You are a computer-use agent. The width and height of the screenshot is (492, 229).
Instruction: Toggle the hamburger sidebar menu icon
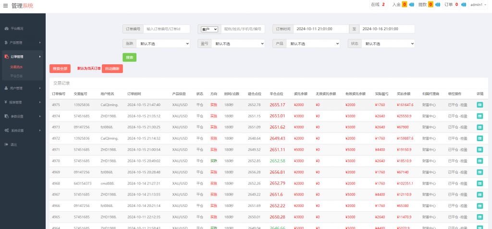pyautogui.click(x=5, y=6)
